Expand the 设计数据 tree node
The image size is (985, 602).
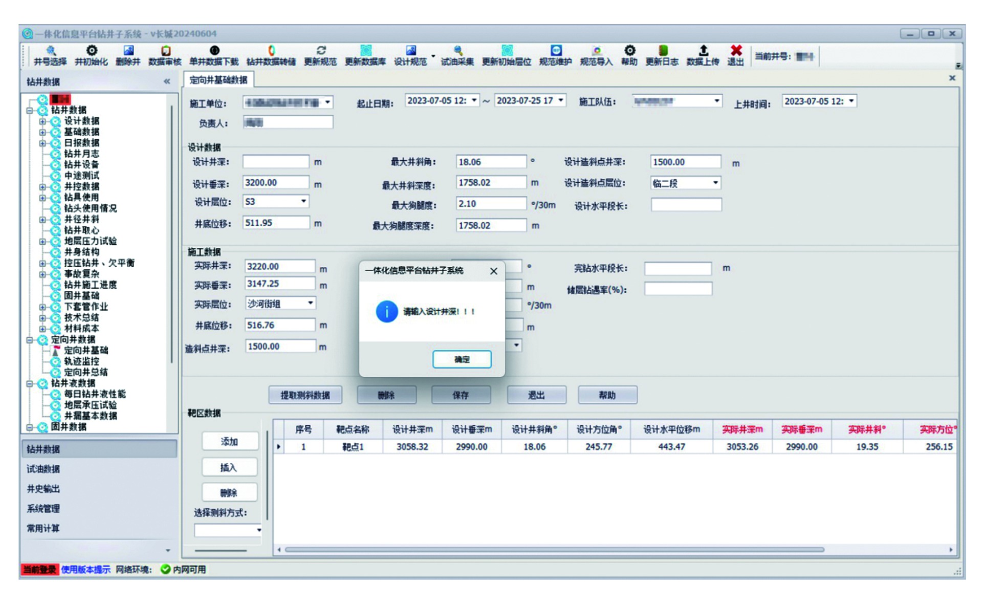pyautogui.click(x=42, y=121)
